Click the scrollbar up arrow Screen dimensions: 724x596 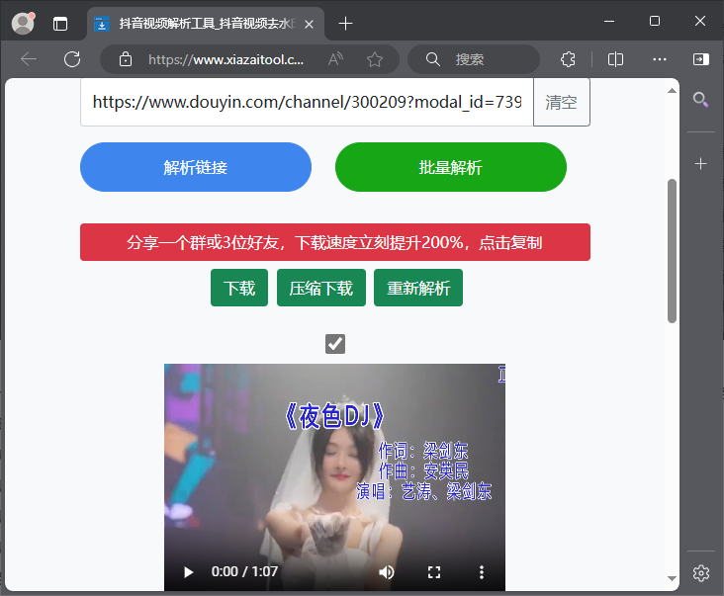[x=672, y=91]
